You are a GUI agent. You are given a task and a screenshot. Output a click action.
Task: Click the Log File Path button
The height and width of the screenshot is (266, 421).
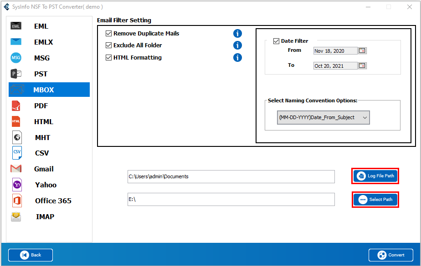pyautogui.click(x=375, y=176)
